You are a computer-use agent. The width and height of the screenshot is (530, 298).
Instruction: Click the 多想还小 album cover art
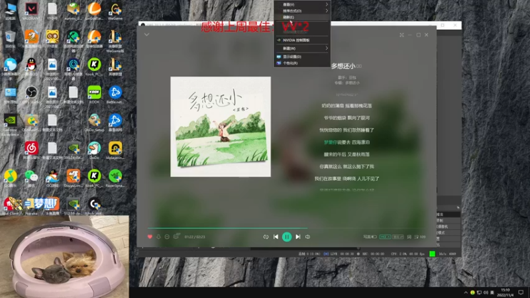tap(221, 126)
